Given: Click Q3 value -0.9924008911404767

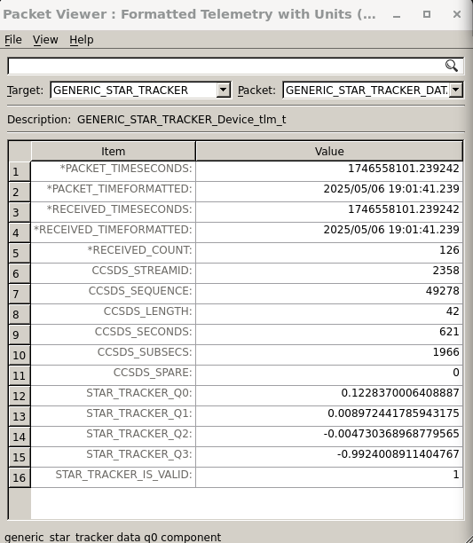Looking at the screenshot, I should click(398, 454).
